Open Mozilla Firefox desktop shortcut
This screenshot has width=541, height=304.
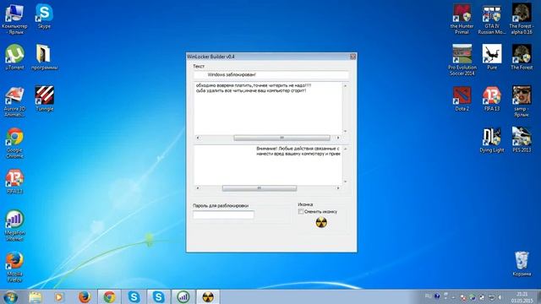pos(14,267)
